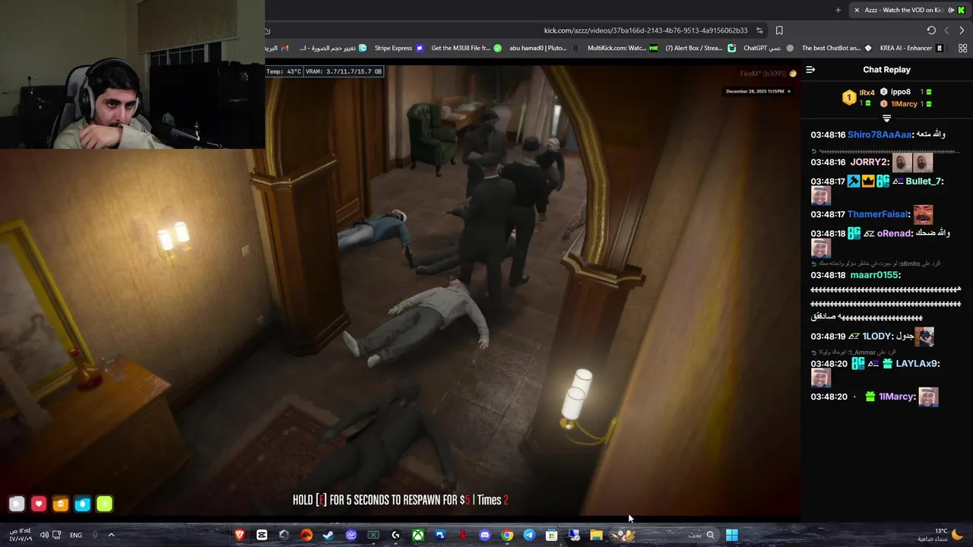The image size is (973, 547).
Task: Open Steam from taskbar
Action: [x=328, y=535]
